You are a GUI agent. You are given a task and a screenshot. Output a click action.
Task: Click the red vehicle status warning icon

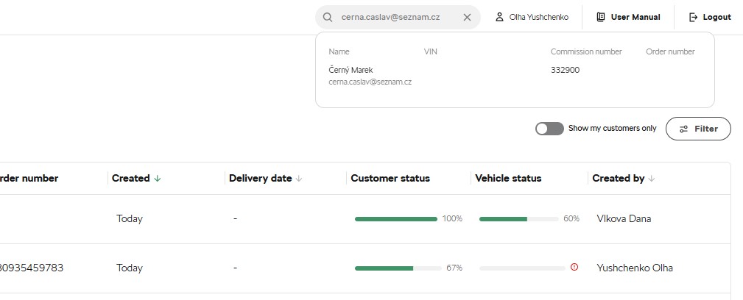point(574,268)
